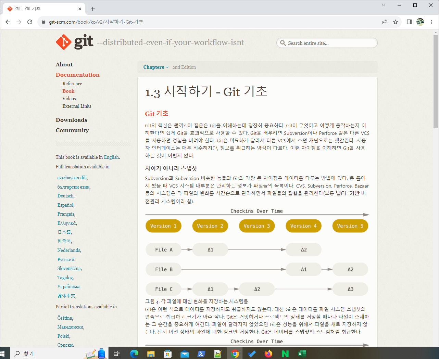The width and height of the screenshot is (439, 359).
Task: Click the address bar URL
Action: (96, 22)
